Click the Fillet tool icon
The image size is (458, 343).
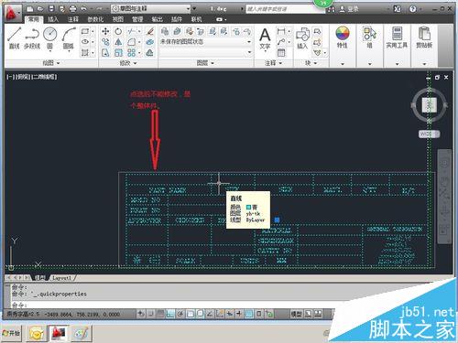point(132,42)
